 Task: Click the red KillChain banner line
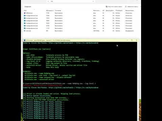point(43,85)
